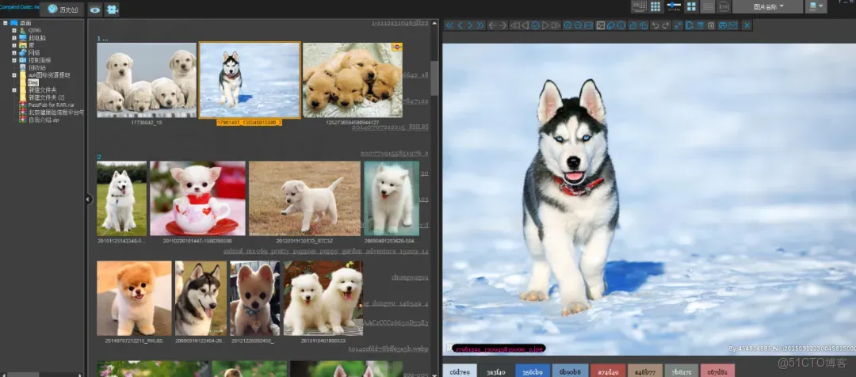Expand the 网络 tree node
The image size is (856, 377).
click(14, 52)
